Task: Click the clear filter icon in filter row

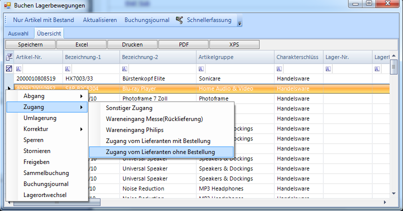Action: (x=8, y=68)
